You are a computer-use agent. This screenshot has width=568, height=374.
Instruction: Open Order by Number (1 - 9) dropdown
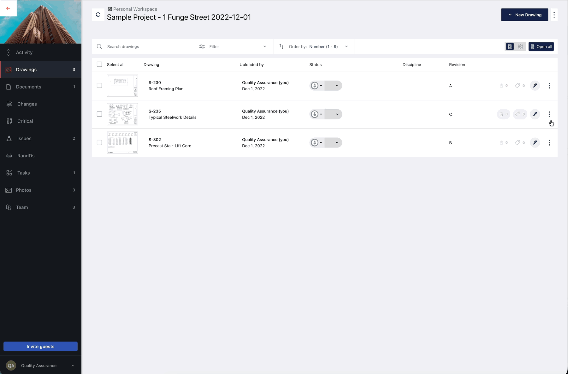coord(314,46)
